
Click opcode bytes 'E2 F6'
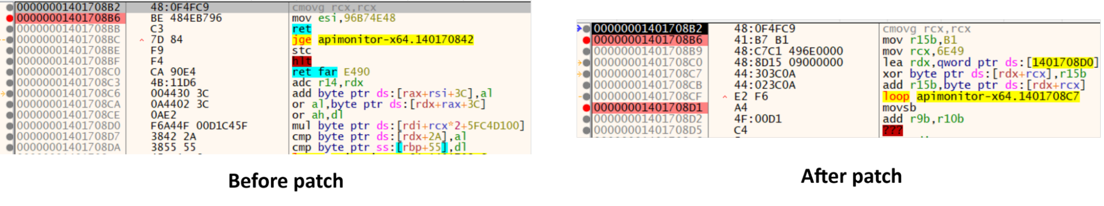pos(751,96)
